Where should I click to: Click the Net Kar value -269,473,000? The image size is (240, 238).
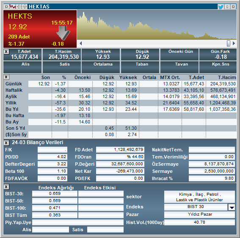click(x=120, y=171)
